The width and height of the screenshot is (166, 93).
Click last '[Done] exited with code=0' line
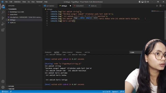click(x=64, y=84)
